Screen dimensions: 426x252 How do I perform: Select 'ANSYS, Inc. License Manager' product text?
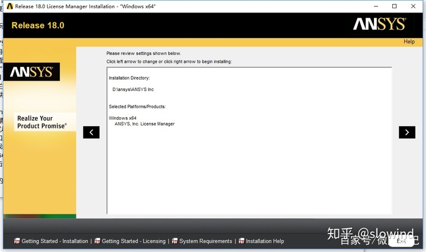(x=144, y=124)
